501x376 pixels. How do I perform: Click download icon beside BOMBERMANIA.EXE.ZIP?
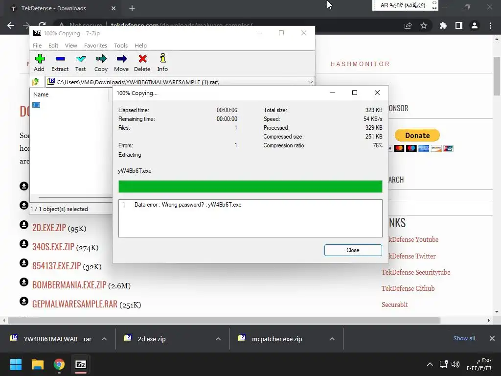(x=24, y=282)
